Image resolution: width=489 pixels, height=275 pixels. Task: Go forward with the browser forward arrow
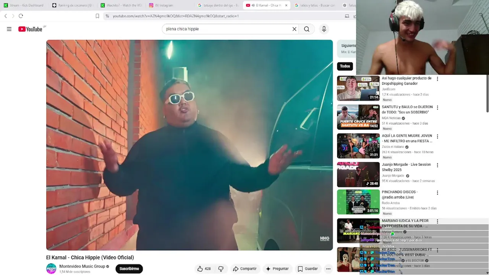[x=13, y=16]
